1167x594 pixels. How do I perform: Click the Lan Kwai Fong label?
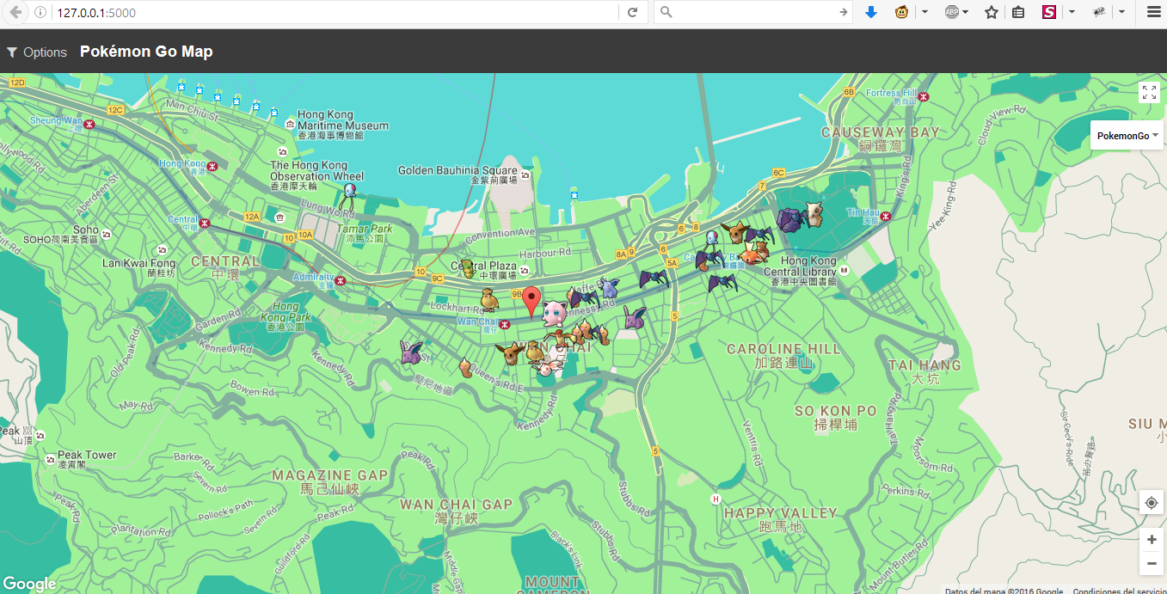pyautogui.click(x=138, y=263)
